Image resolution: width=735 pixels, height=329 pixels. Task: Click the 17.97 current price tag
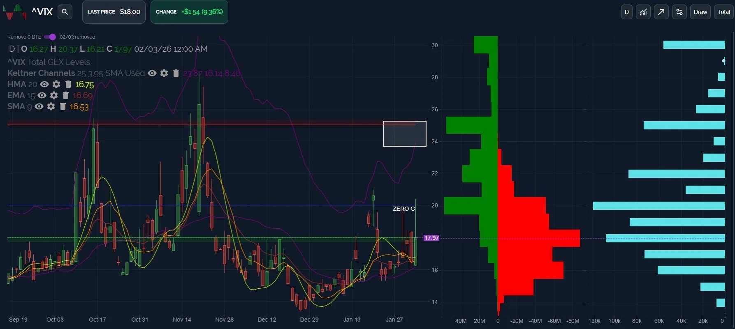pos(431,238)
